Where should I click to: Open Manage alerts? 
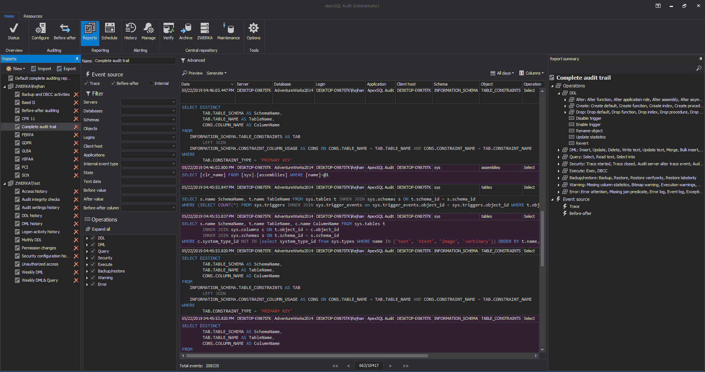[x=148, y=32]
